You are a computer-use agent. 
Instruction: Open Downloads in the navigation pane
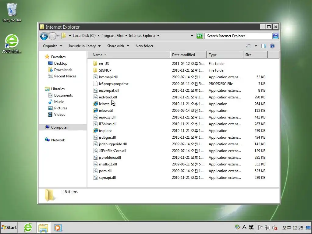pyautogui.click(x=63, y=70)
